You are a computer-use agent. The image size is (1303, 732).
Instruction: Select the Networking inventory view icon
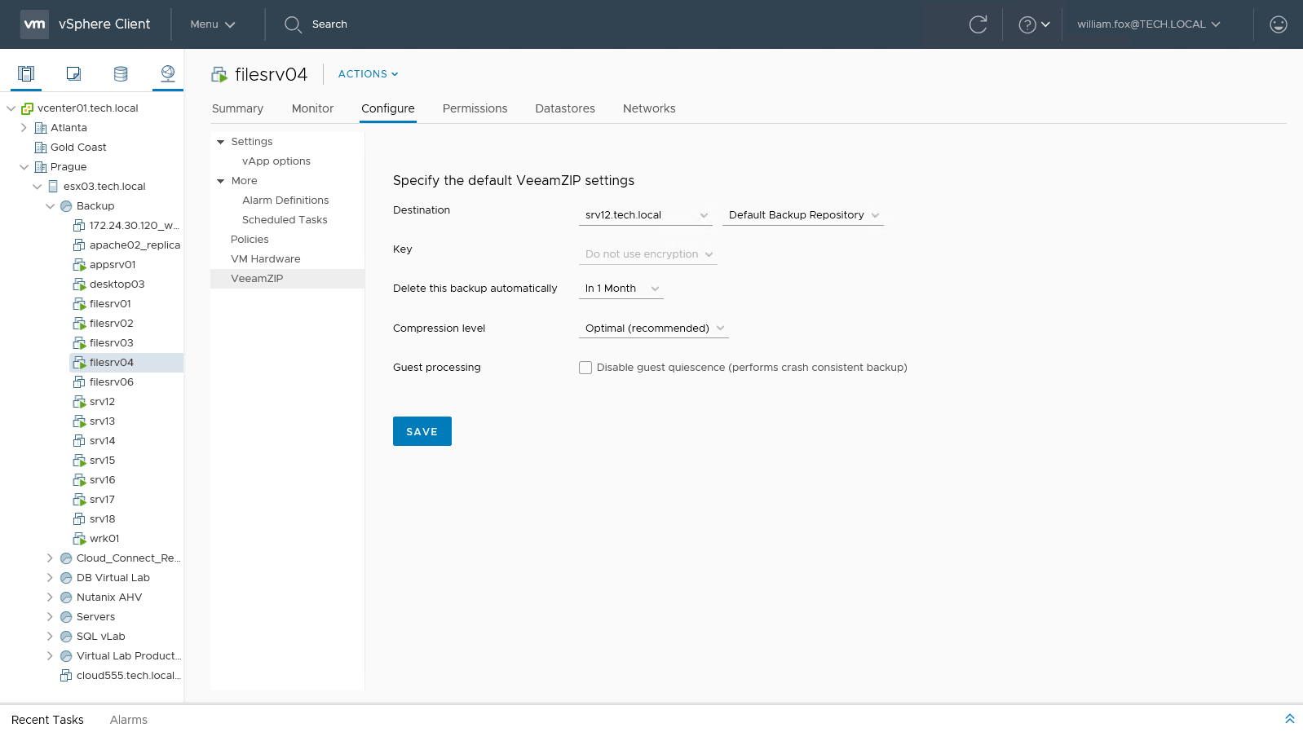click(x=168, y=74)
